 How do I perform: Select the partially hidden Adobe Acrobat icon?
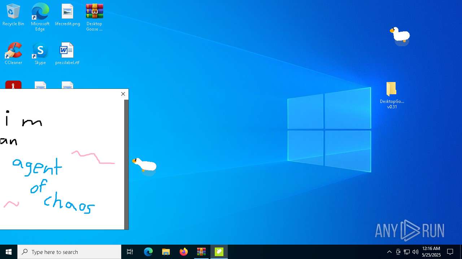coord(13,85)
